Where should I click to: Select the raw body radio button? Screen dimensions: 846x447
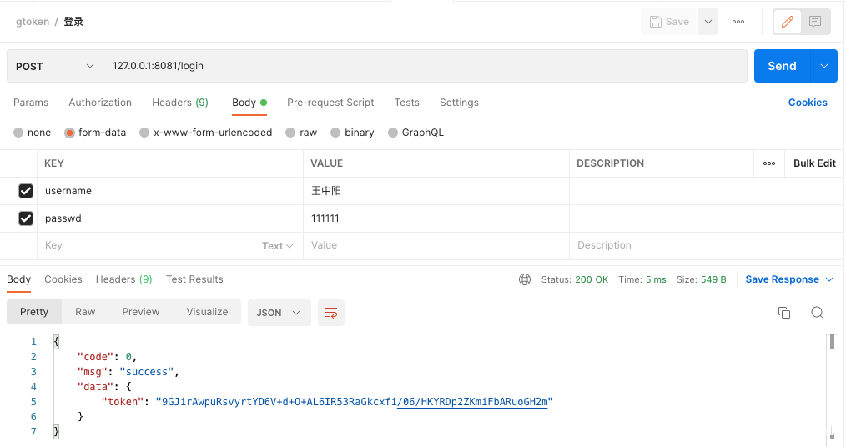click(x=290, y=133)
